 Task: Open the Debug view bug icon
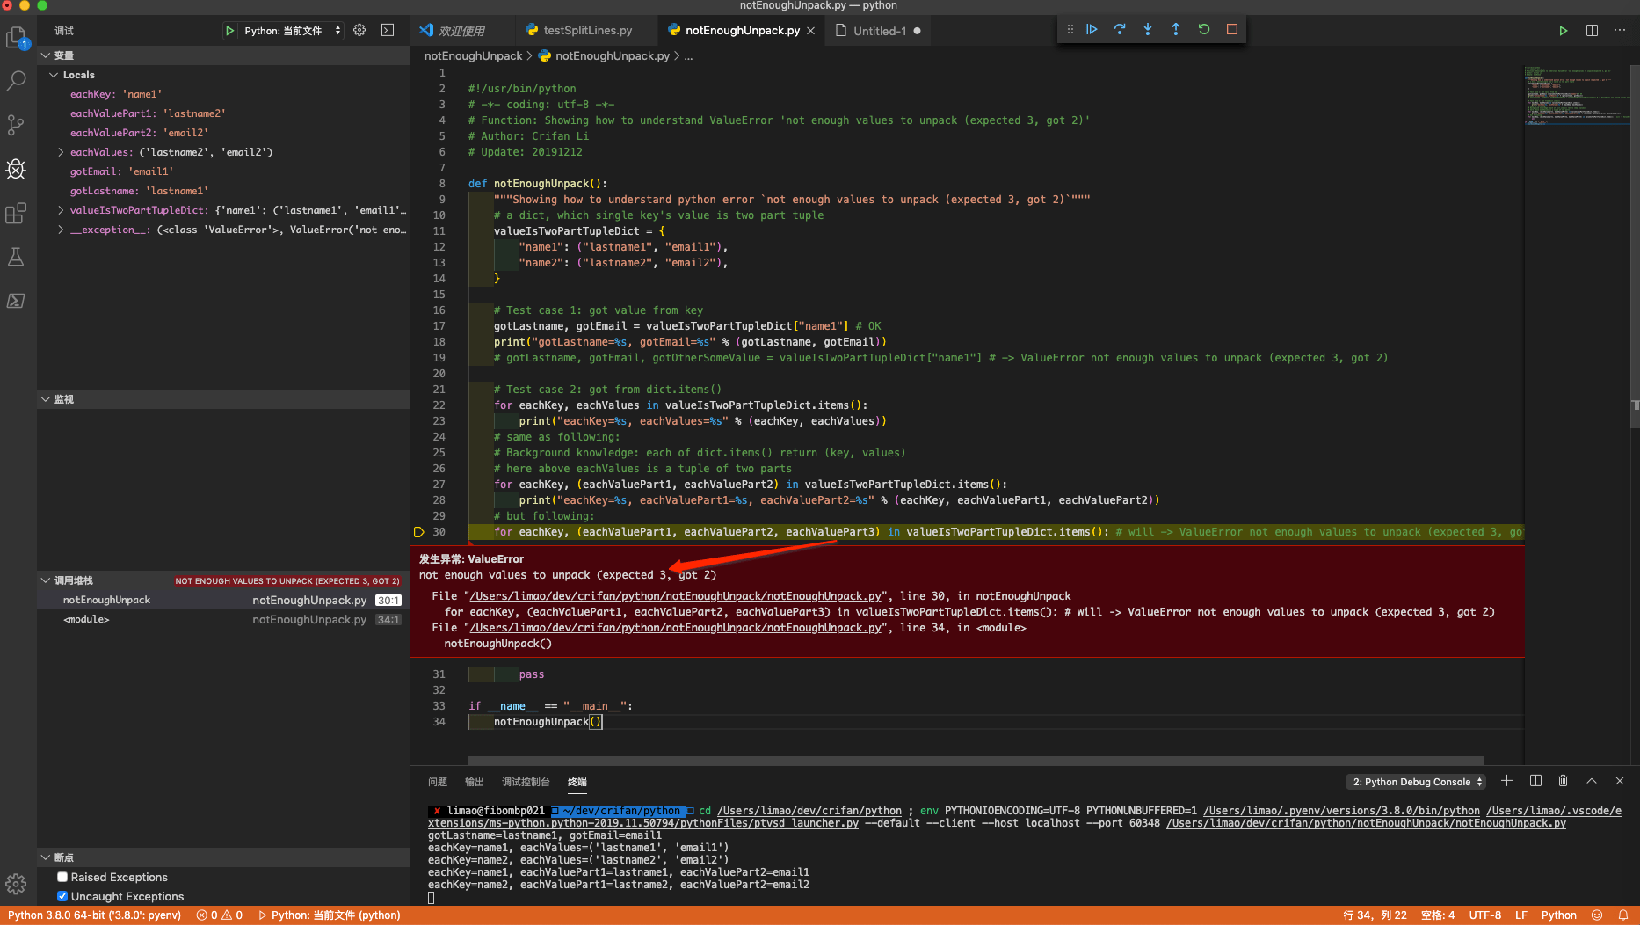coord(16,169)
